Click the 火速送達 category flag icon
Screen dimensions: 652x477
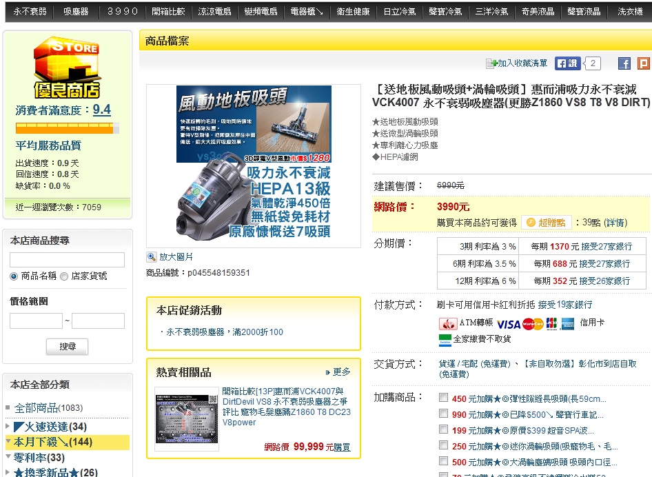[x=19, y=427]
